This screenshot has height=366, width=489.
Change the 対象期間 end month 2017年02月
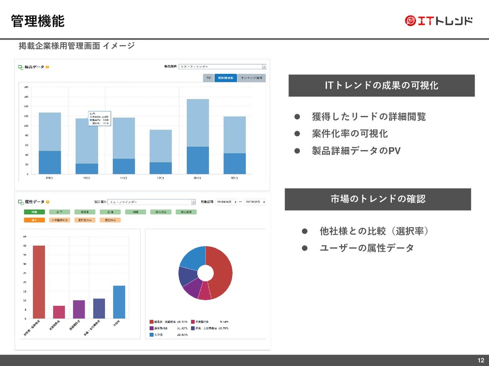click(255, 202)
